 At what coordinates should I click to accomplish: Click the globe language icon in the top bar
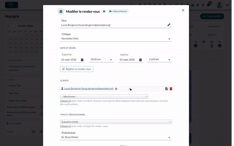[203, 5]
